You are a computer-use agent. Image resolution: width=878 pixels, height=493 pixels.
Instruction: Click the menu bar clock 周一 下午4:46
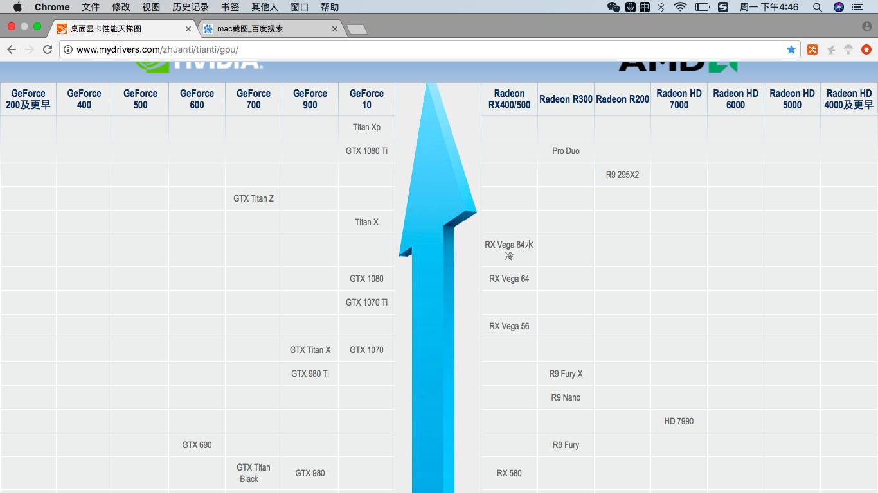[769, 7]
